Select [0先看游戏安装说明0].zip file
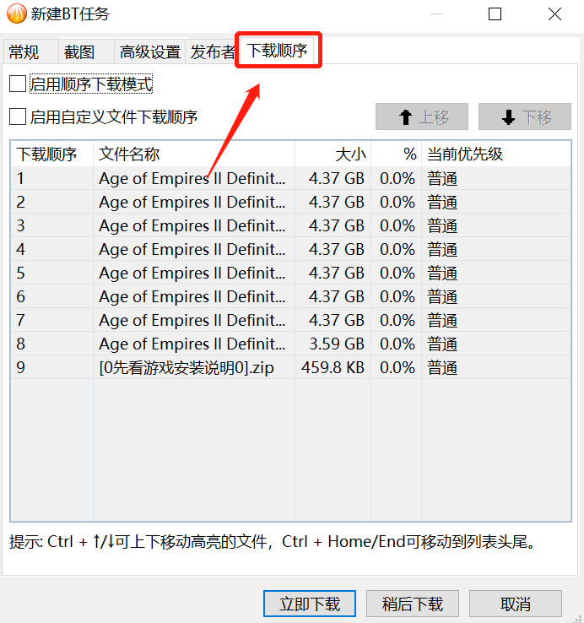Image resolution: width=584 pixels, height=623 pixels. [x=291, y=367]
